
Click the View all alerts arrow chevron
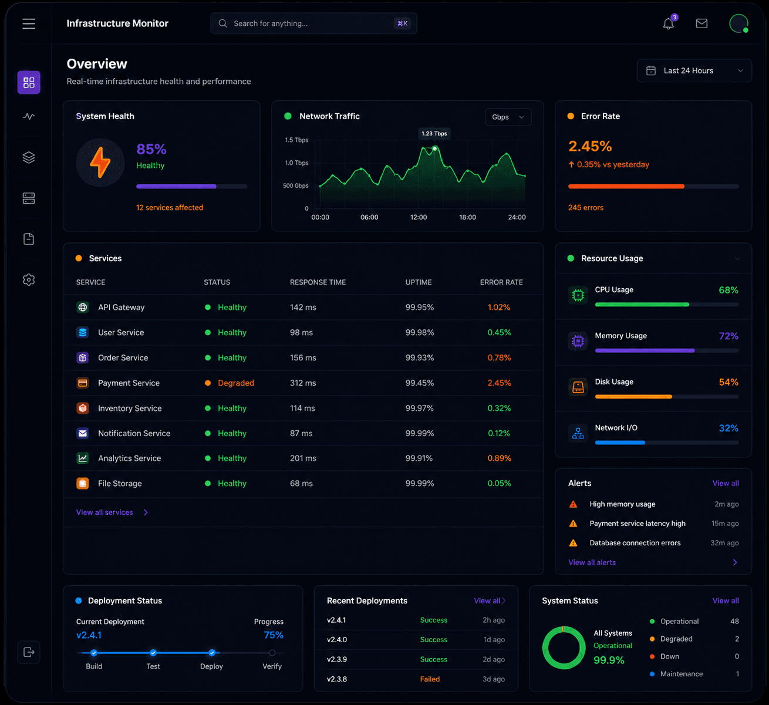tap(735, 562)
